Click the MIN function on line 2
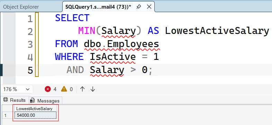 click(x=87, y=31)
